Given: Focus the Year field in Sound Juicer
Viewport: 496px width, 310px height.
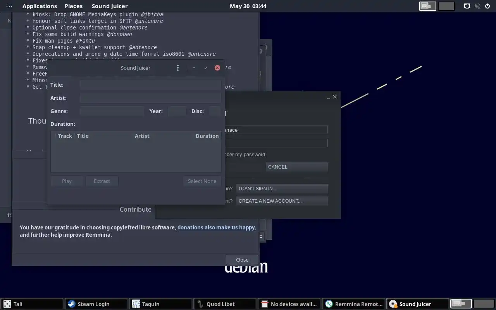Looking at the screenshot, I should 177,111.
